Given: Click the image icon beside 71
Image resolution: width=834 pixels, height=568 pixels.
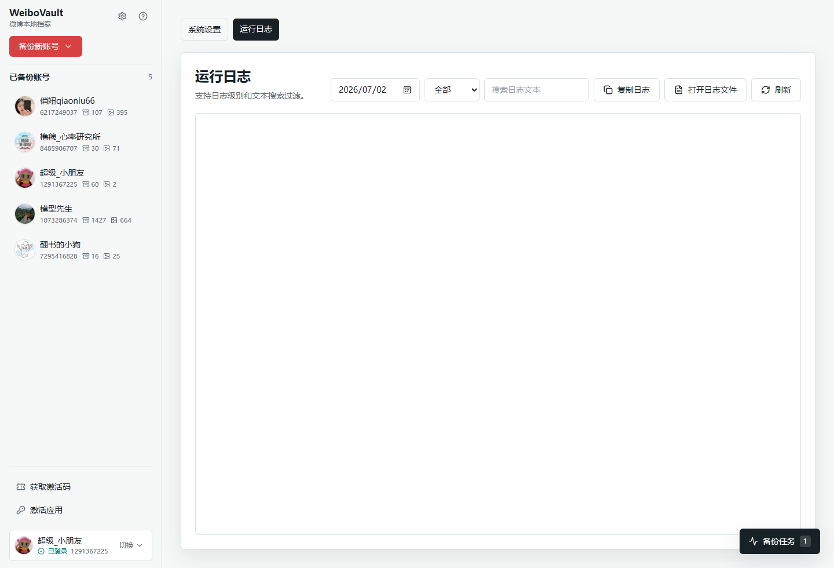Looking at the screenshot, I should point(107,148).
